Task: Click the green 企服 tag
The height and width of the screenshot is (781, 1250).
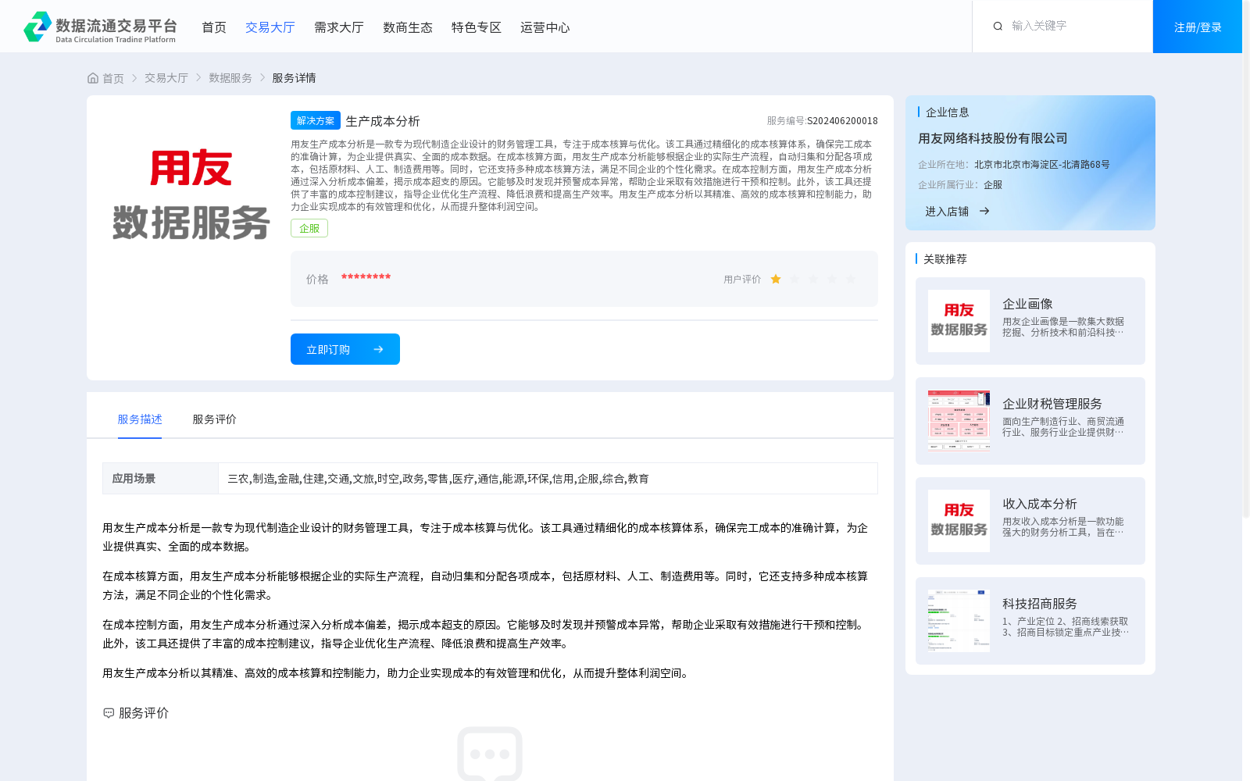Action: coord(309,228)
